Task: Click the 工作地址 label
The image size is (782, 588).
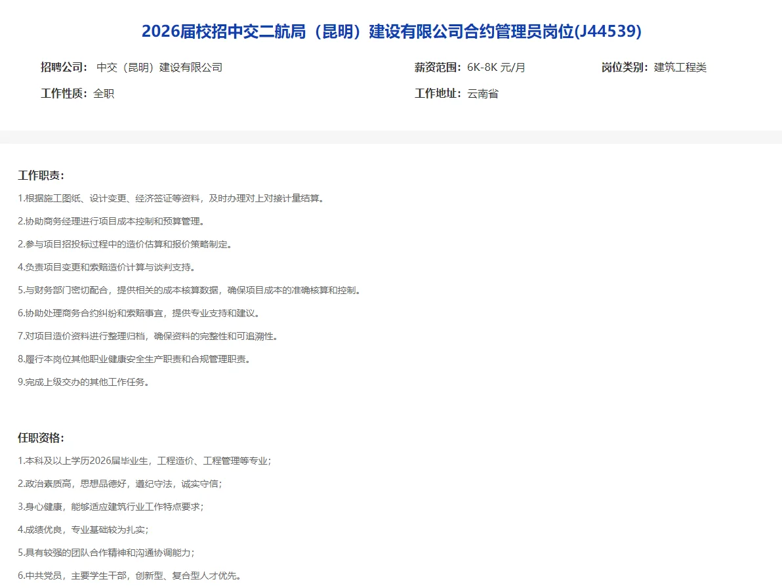Action: coord(438,94)
